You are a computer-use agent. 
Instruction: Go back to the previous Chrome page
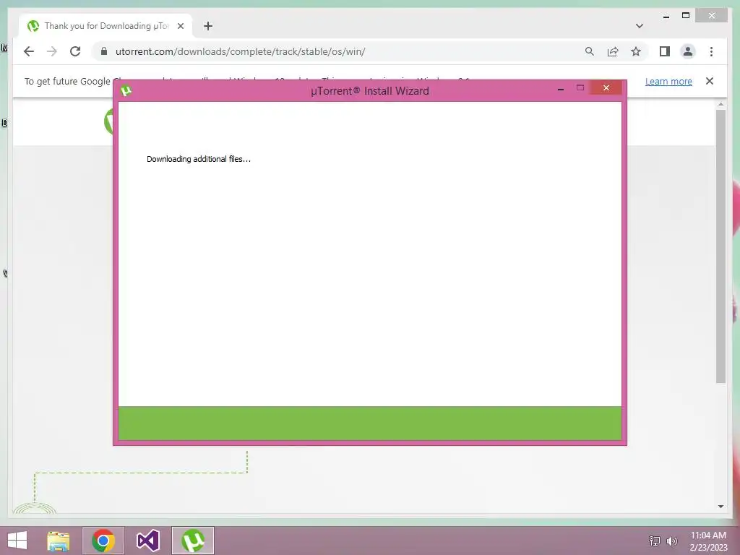click(x=29, y=51)
